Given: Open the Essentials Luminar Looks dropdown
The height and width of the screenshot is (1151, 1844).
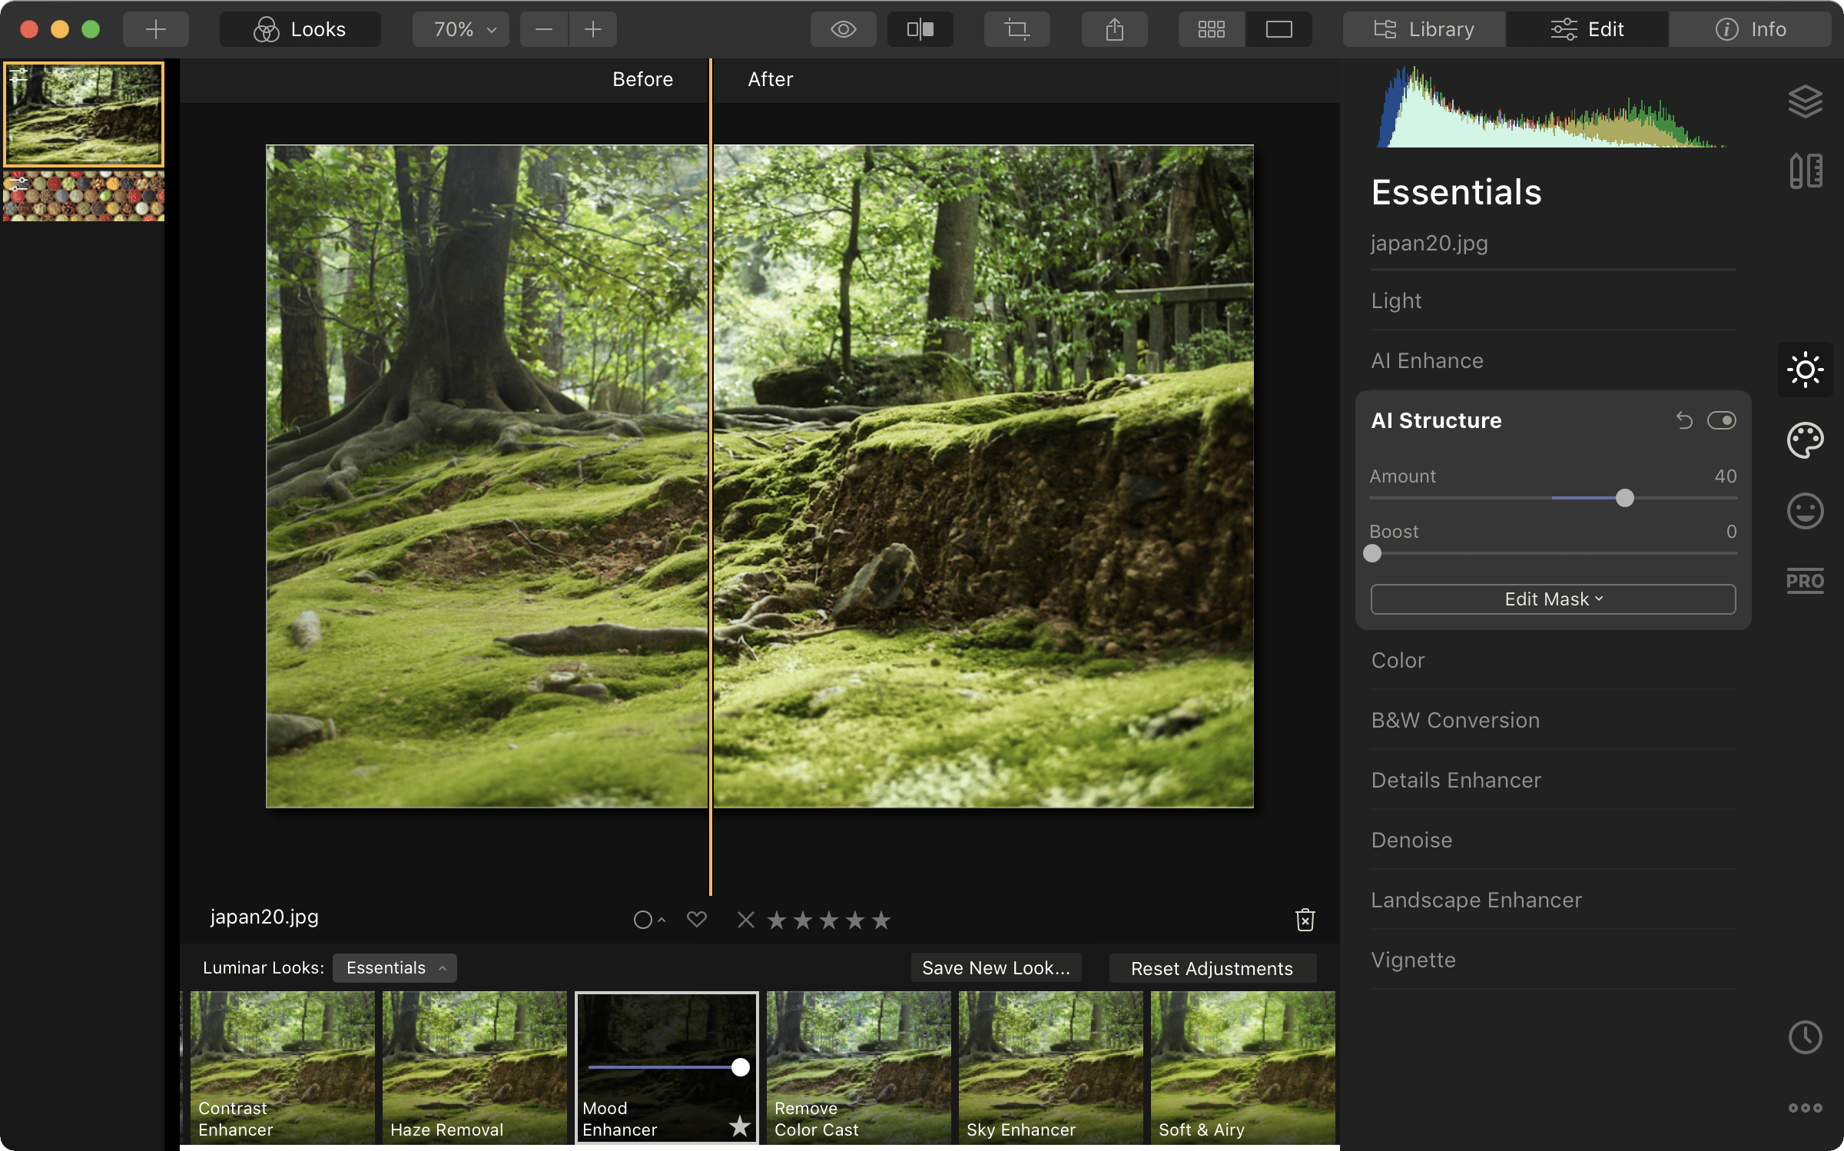Looking at the screenshot, I should 393,967.
